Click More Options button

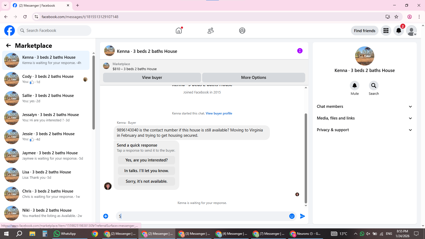(x=254, y=78)
